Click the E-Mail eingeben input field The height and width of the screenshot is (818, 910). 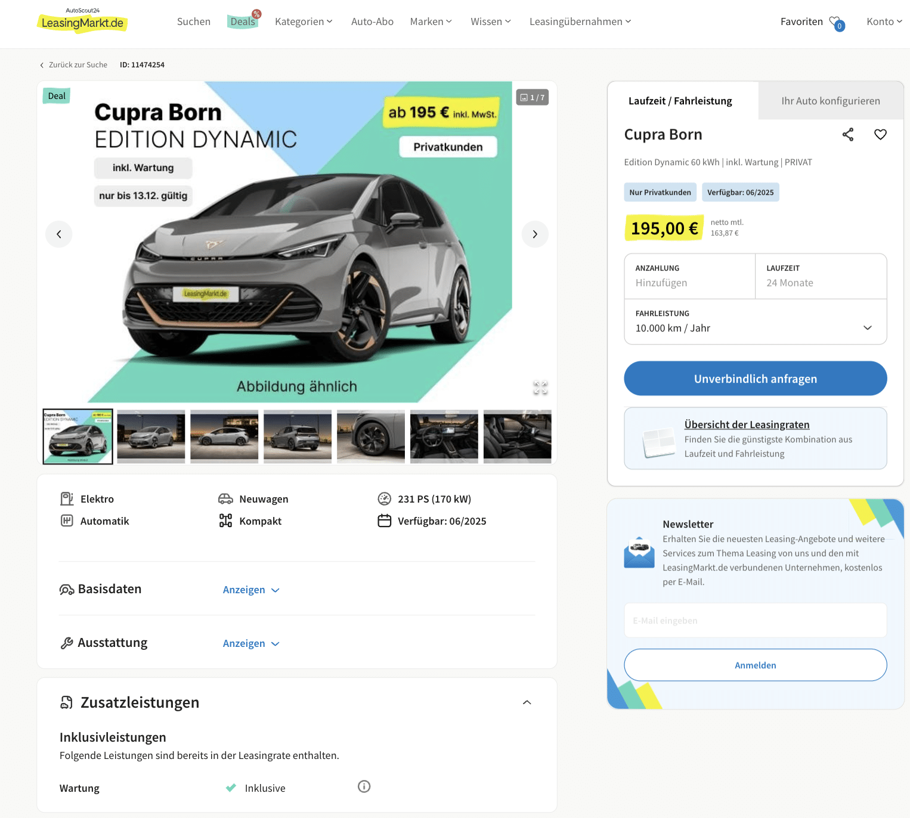755,620
